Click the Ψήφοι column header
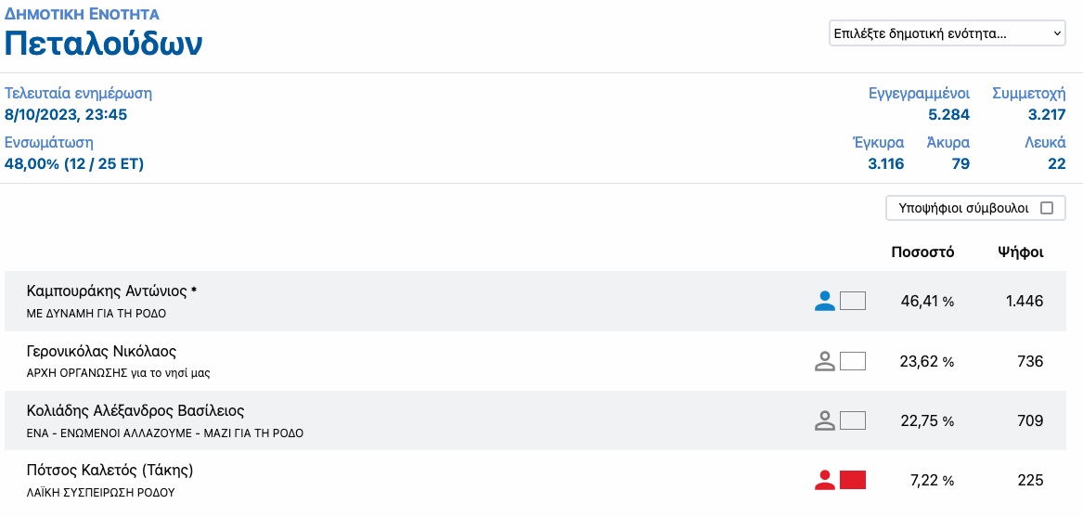The height and width of the screenshot is (517, 1083). [1020, 252]
